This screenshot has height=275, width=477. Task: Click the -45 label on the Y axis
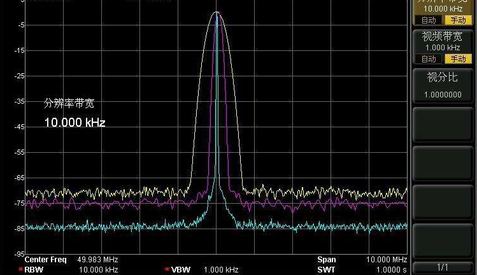coord(20,127)
